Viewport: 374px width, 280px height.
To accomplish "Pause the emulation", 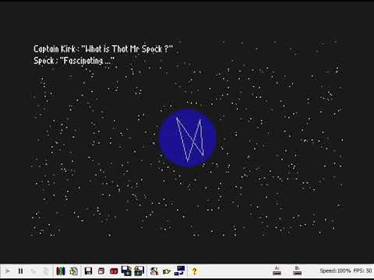I will pos(20,271).
